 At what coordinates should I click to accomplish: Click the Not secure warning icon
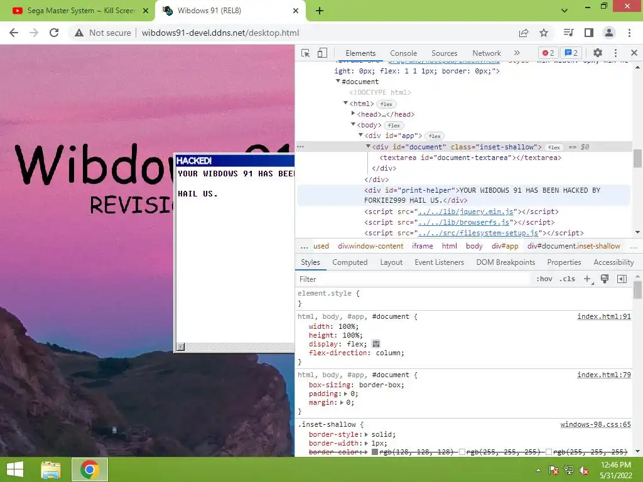pyautogui.click(x=78, y=33)
